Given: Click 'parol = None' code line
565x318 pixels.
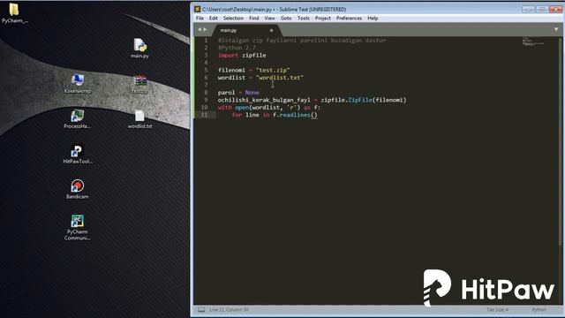Looking at the screenshot, I should pyautogui.click(x=238, y=92).
